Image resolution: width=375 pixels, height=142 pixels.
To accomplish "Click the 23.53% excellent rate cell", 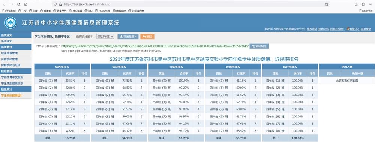I will (70, 81).
